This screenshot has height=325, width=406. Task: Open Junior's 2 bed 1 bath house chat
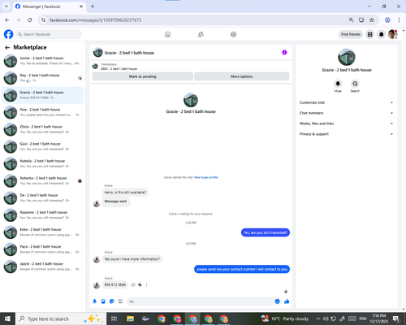pos(43,61)
